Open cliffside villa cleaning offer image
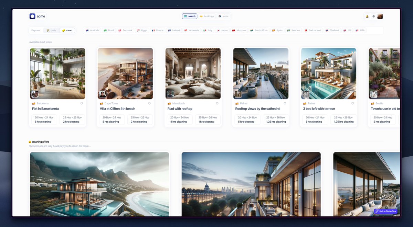Image resolution: width=413 pixels, height=227 pixels. pos(99,184)
